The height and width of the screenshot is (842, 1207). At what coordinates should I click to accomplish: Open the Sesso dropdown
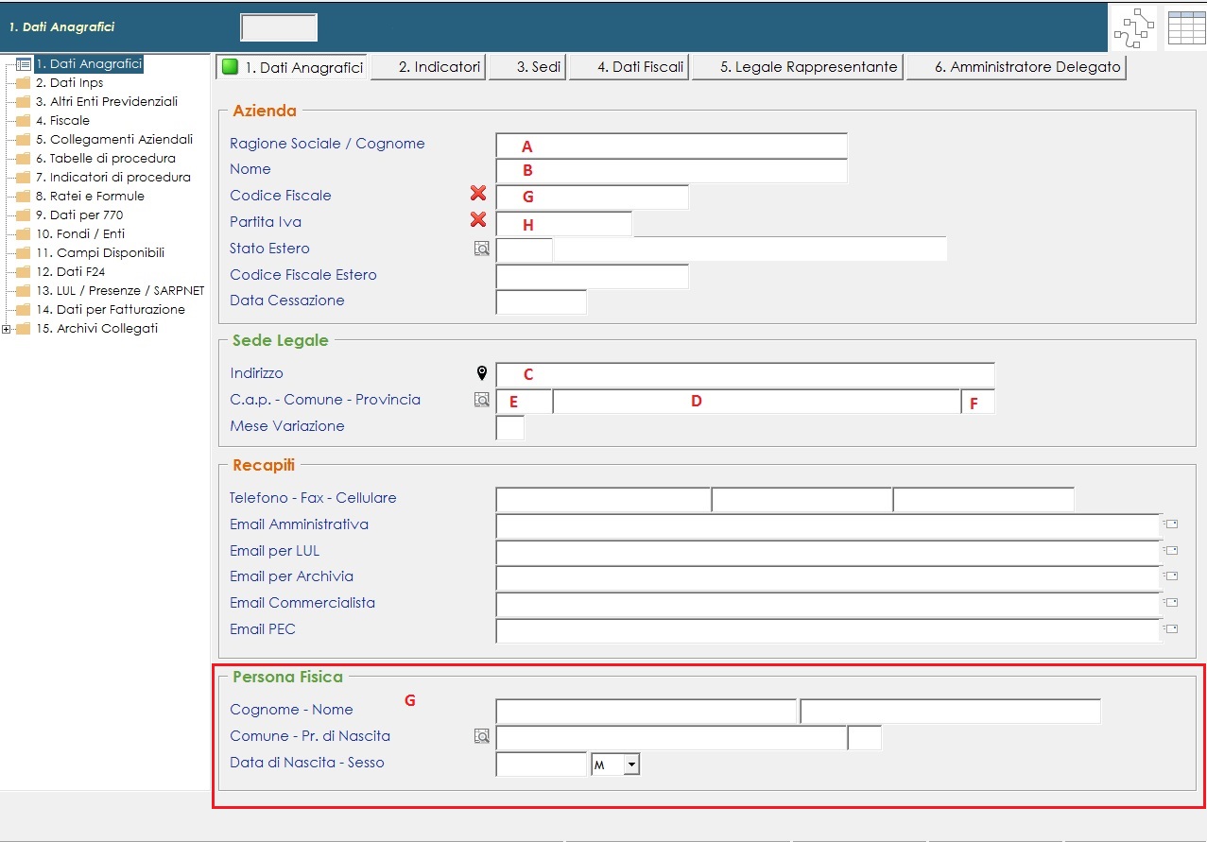click(631, 764)
